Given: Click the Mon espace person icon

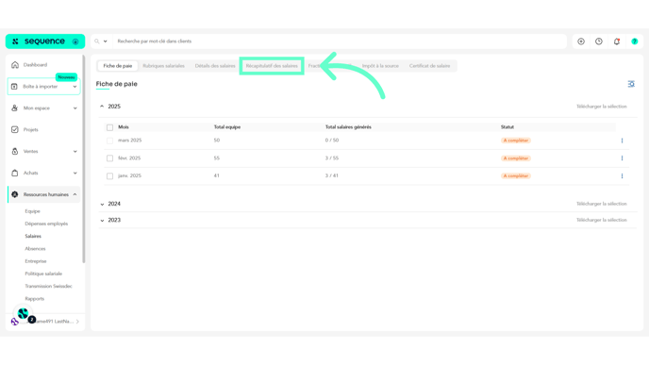Looking at the screenshot, I should click(15, 108).
